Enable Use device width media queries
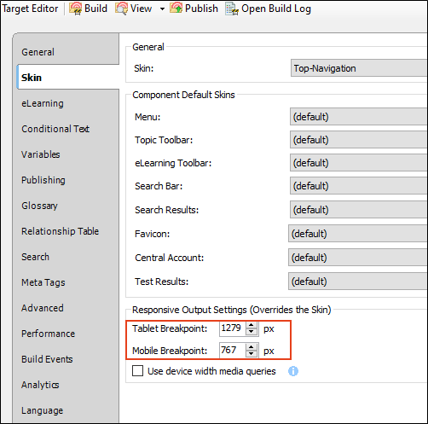Screen dimensions: 428x424 137,371
